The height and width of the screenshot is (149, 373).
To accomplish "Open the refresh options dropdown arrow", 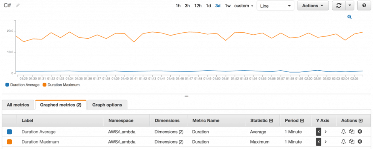I will (x=350, y=6).
